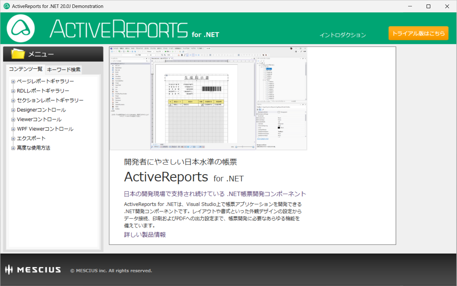Viewport: 457px width, 286px height.
Task: Select 高度な使用方法 tree label
Action: pyautogui.click(x=33, y=148)
